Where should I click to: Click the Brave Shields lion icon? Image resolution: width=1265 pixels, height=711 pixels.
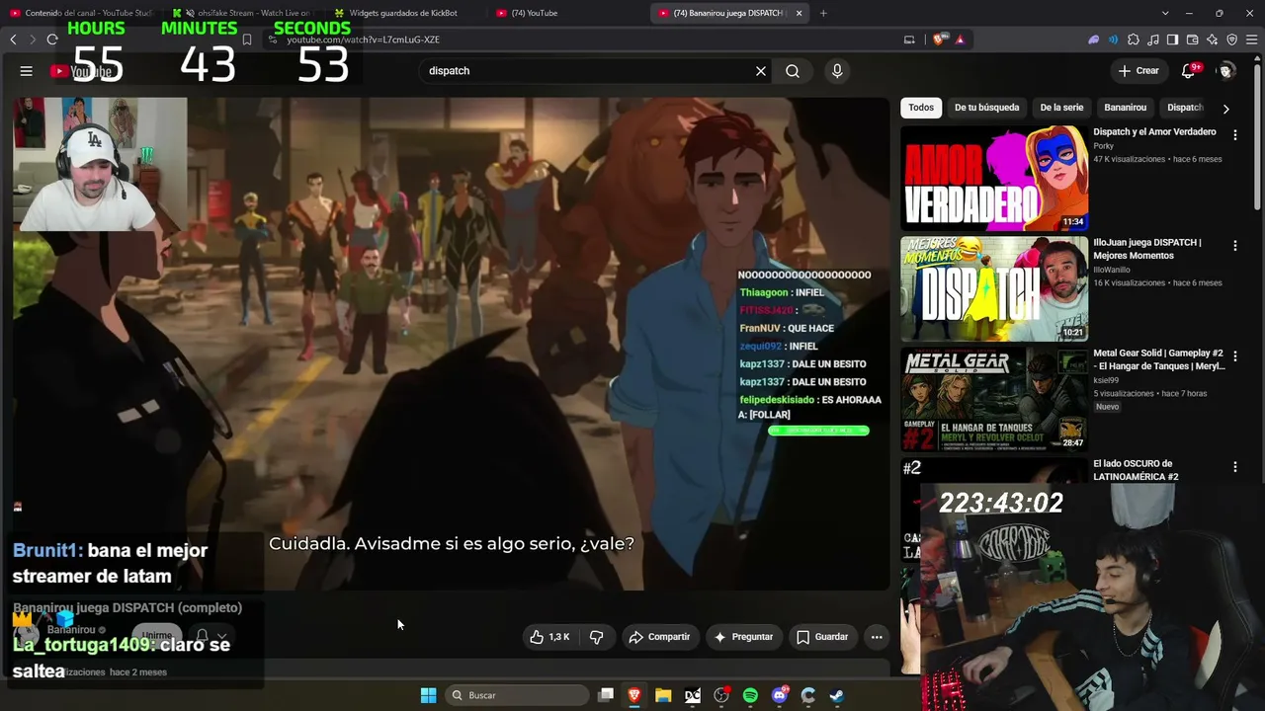[939, 39]
